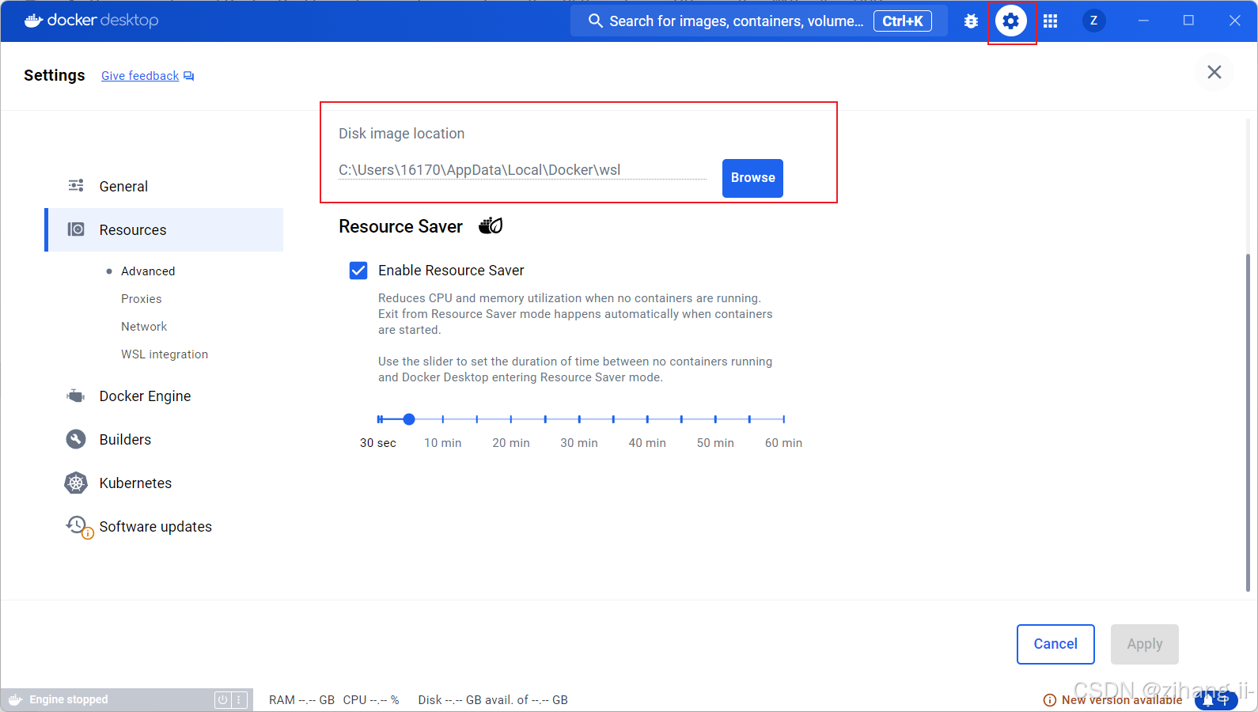Click the Docker Desktop whale logo
This screenshot has height=712, width=1258.
coord(34,21)
